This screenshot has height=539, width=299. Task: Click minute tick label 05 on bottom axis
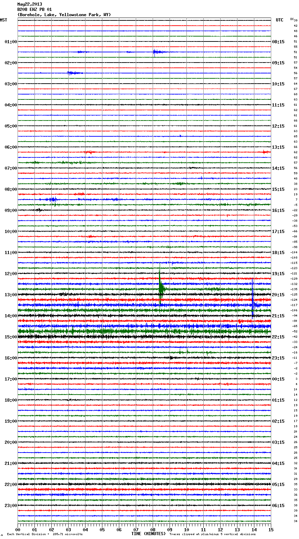point(102,530)
